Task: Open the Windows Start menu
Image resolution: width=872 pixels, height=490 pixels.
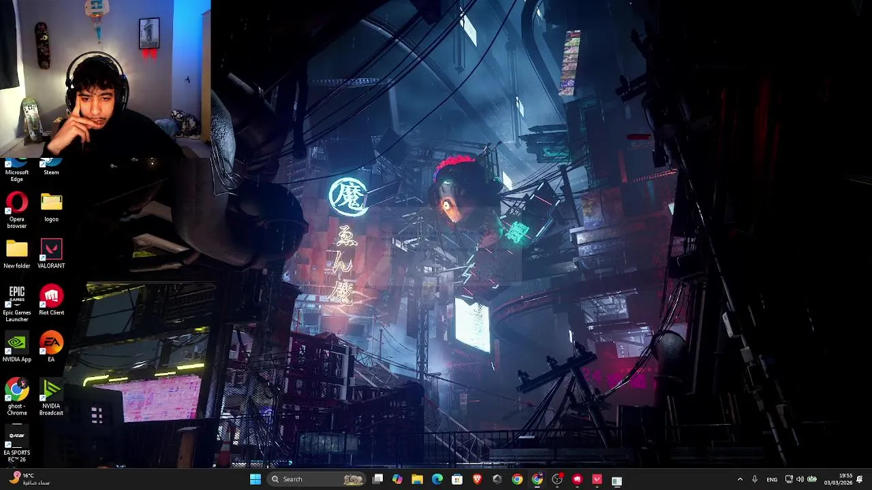Action: 255,480
